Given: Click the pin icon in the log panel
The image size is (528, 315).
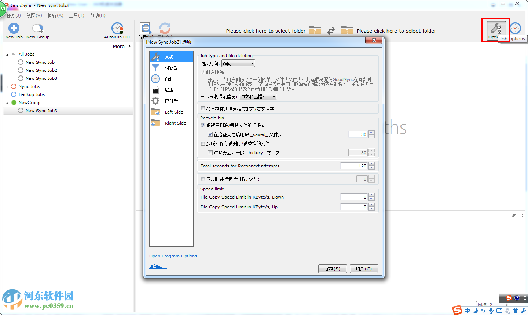Looking at the screenshot, I should click(513, 215).
